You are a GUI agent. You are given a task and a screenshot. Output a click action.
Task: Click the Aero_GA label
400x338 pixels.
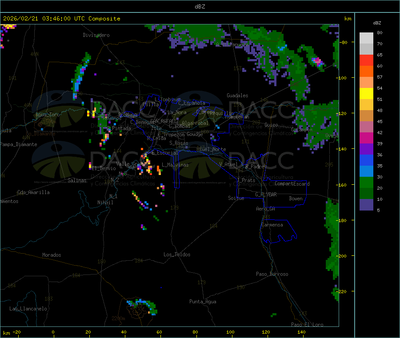(x=266, y=209)
